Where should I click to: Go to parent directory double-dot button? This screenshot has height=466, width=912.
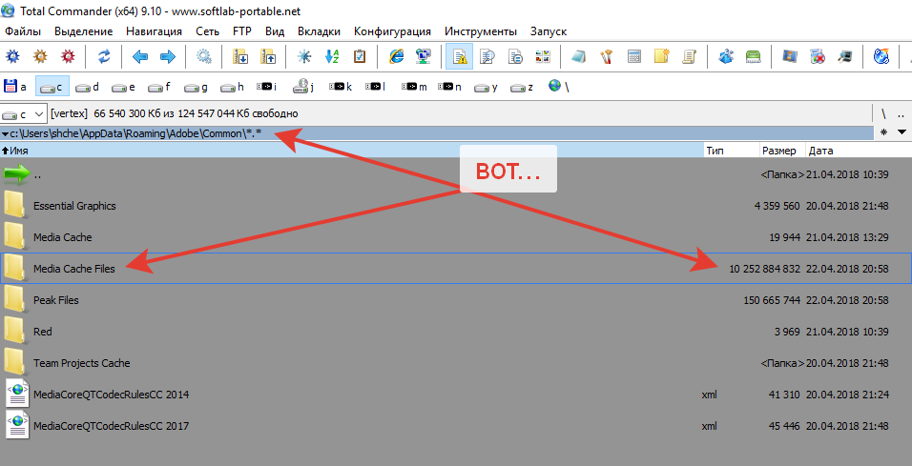pyautogui.click(x=901, y=114)
